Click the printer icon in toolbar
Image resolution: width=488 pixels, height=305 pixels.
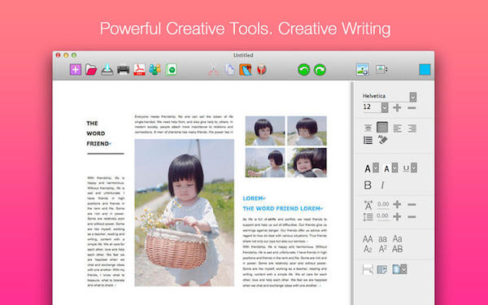coord(124,70)
